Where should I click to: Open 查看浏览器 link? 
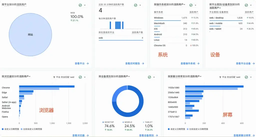point(81,135)
